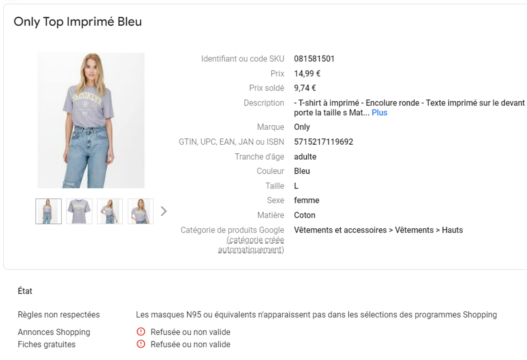
Task: Click the auto-created category tooltip text
Action: (x=251, y=245)
